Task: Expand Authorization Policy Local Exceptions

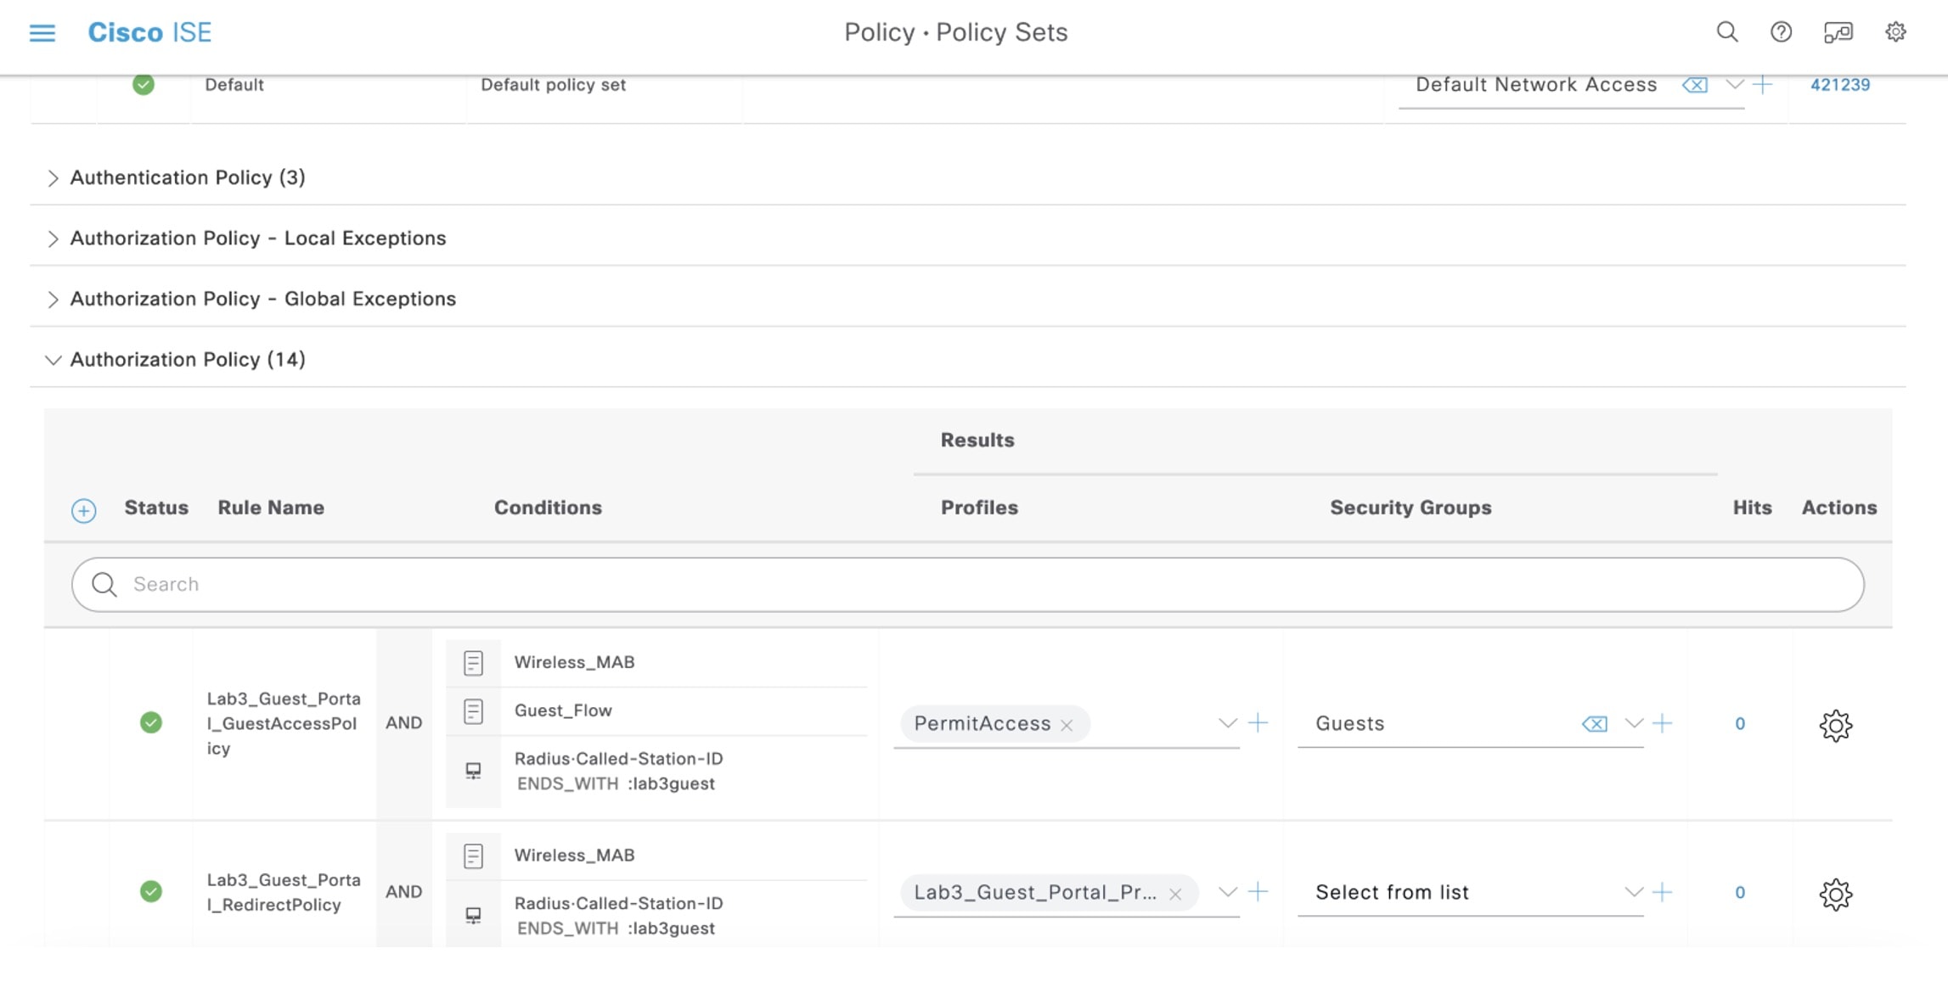Action: pos(53,239)
